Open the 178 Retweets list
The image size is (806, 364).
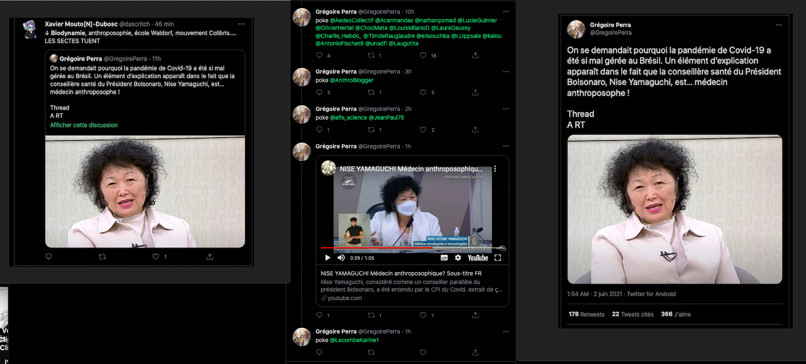tap(586, 315)
